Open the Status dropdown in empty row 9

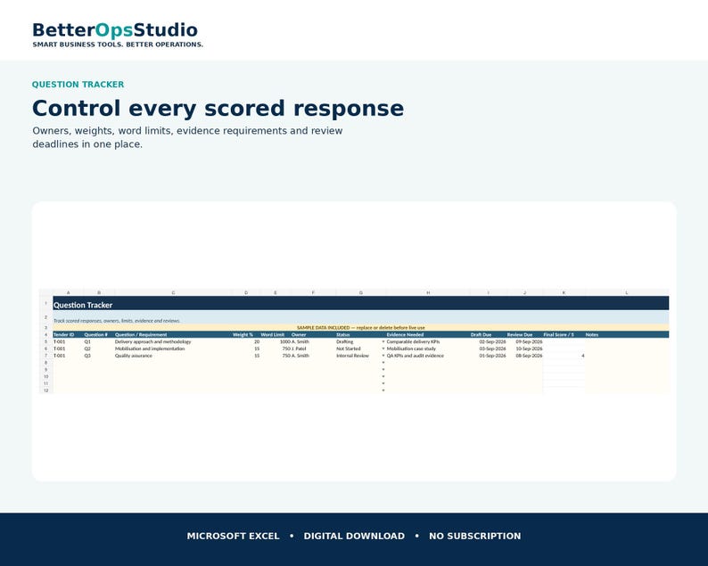coord(383,370)
